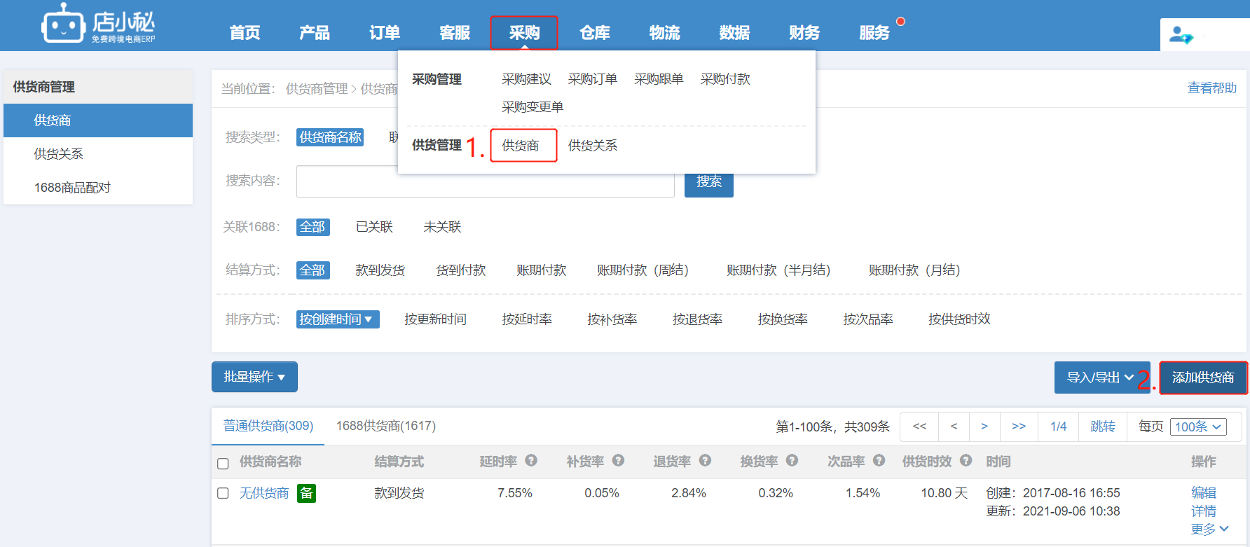This screenshot has height=547, width=1250.
Task: Open the 服务 menu
Action: 874,33
